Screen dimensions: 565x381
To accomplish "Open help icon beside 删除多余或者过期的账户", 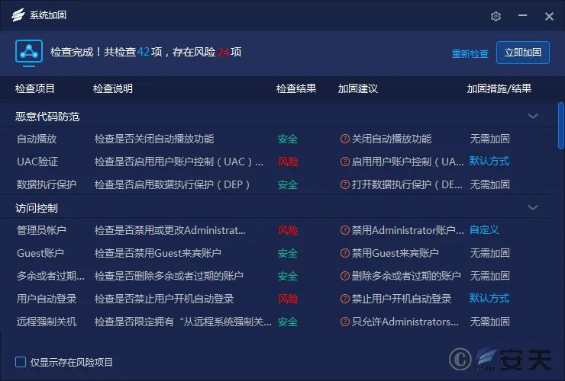I will click(345, 276).
